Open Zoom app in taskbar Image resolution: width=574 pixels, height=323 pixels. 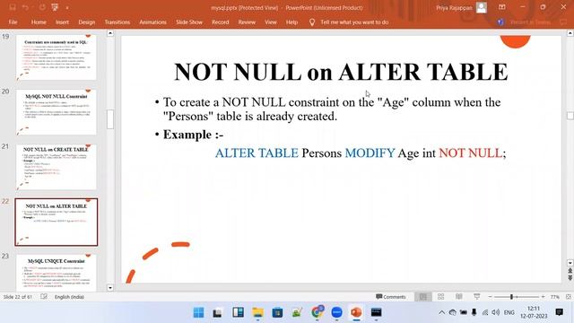point(337,312)
